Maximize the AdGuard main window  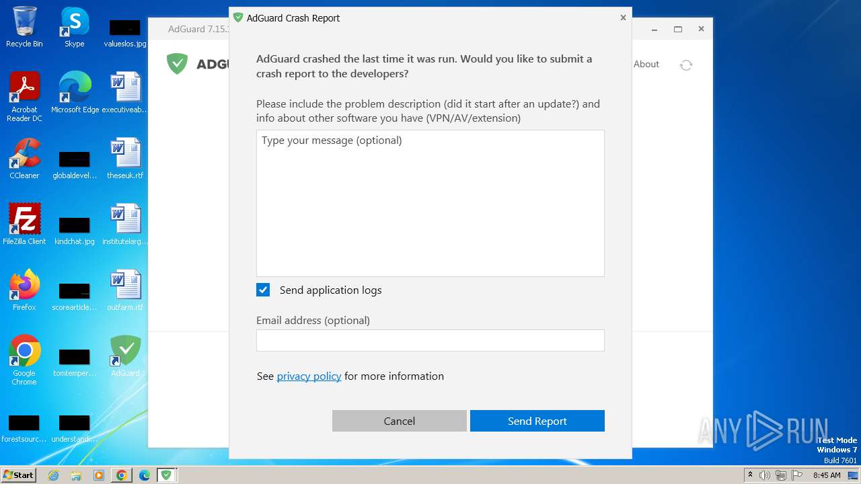point(678,29)
